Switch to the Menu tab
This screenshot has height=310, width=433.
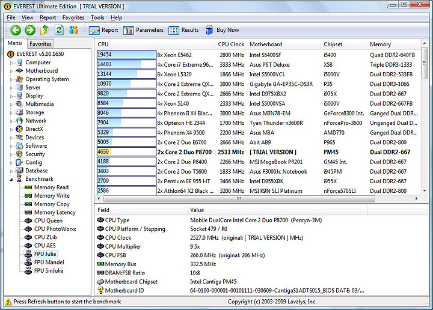click(14, 43)
